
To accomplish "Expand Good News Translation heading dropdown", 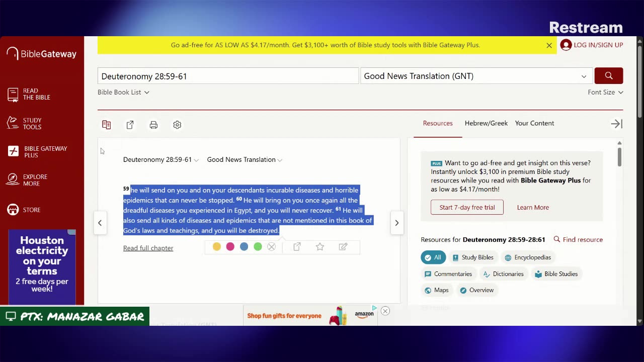I will (x=245, y=159).
